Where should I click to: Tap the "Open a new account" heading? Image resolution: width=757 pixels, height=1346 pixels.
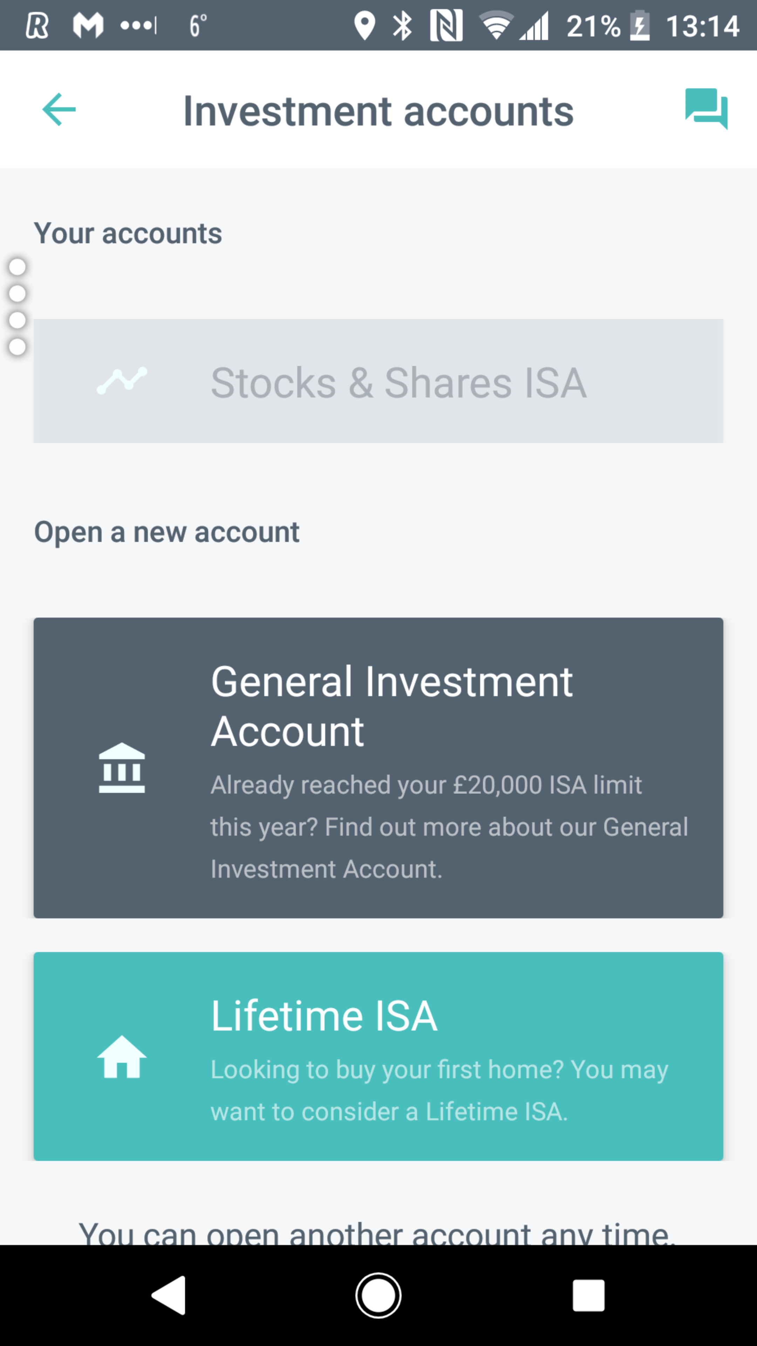point(167,532)
